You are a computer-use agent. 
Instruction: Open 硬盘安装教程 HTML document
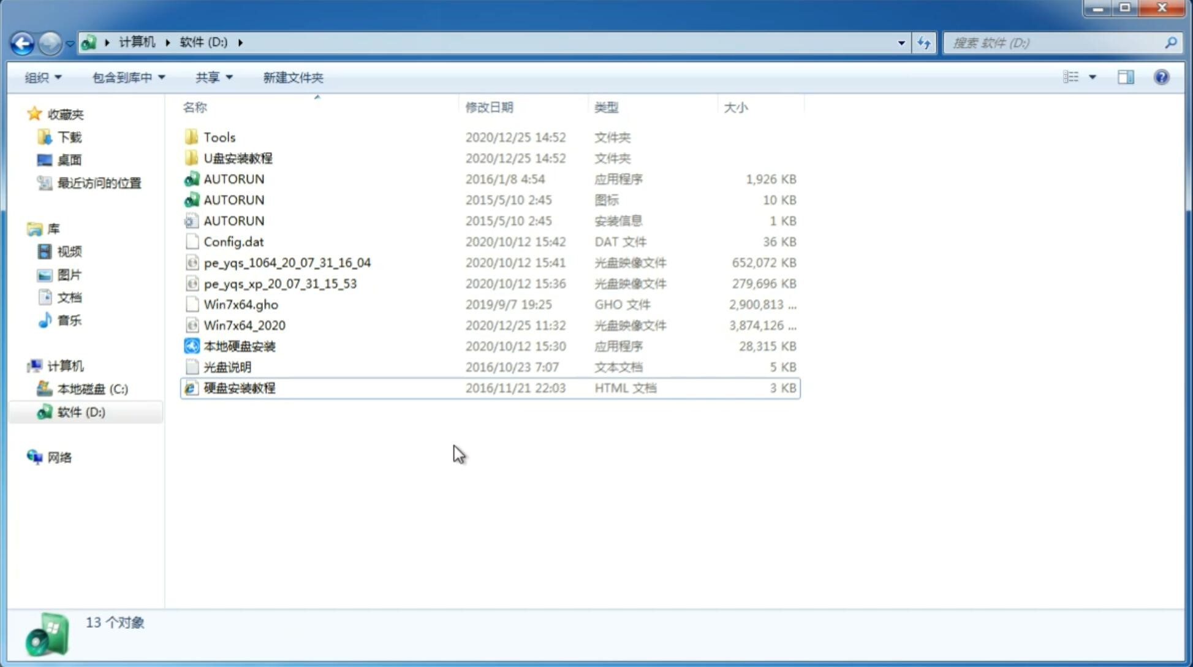click(x=239, y=387)
